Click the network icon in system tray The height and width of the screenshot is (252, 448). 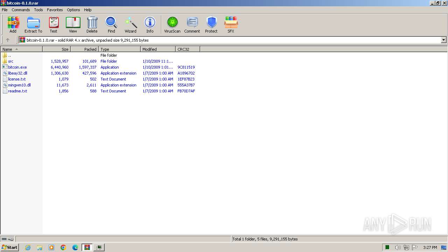(x=406, y=247)
